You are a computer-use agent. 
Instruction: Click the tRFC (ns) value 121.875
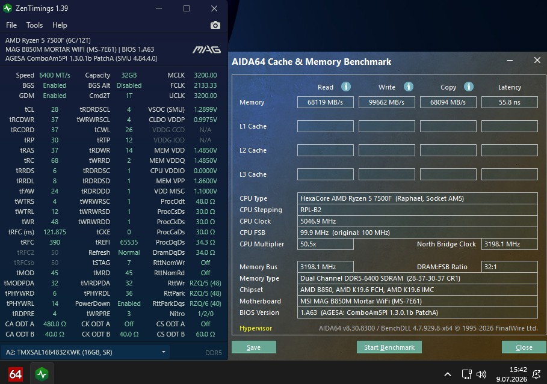point(54,232)
